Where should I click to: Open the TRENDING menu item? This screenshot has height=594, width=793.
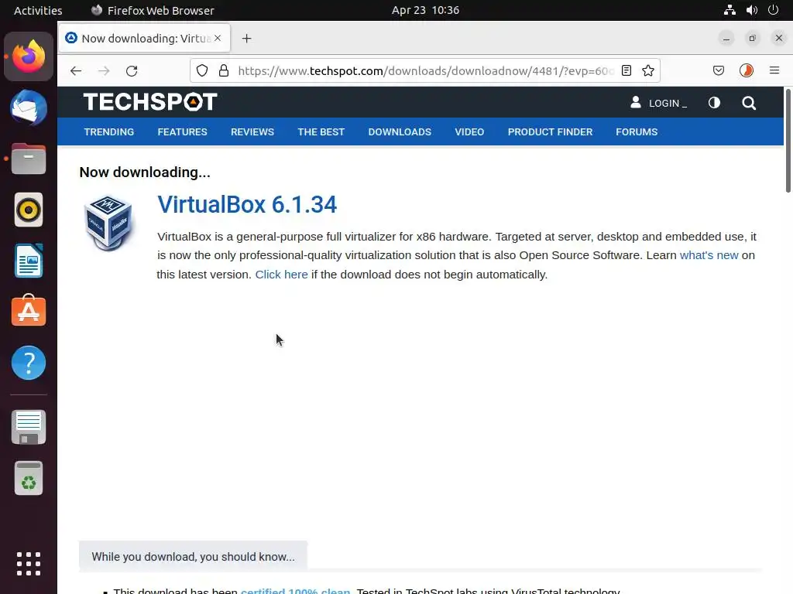click(108, 131)
